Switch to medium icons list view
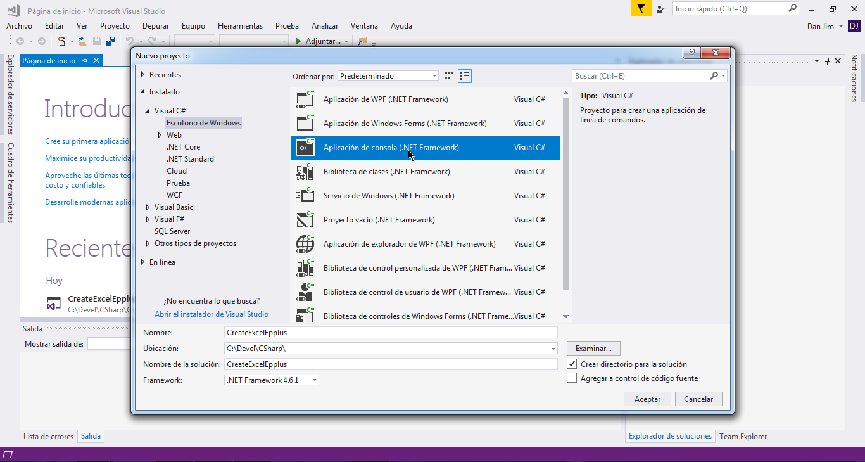 click(465, 76)
